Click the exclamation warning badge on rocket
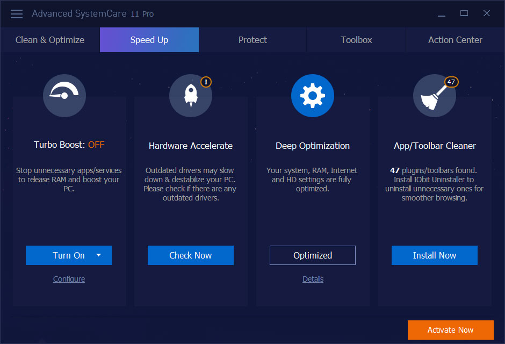The height and width of the screenshot is (344, 505). 206,82
